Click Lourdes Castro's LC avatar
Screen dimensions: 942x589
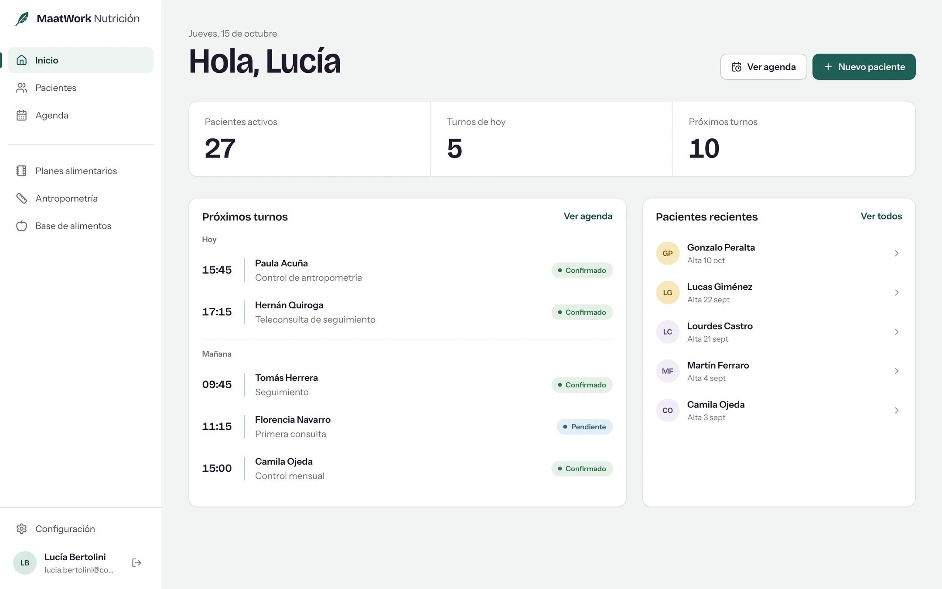pos(668,332)
